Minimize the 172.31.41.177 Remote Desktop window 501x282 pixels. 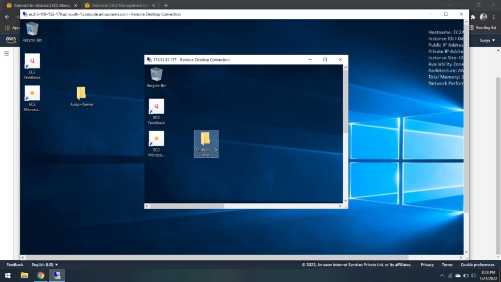[x=310, y=59]
